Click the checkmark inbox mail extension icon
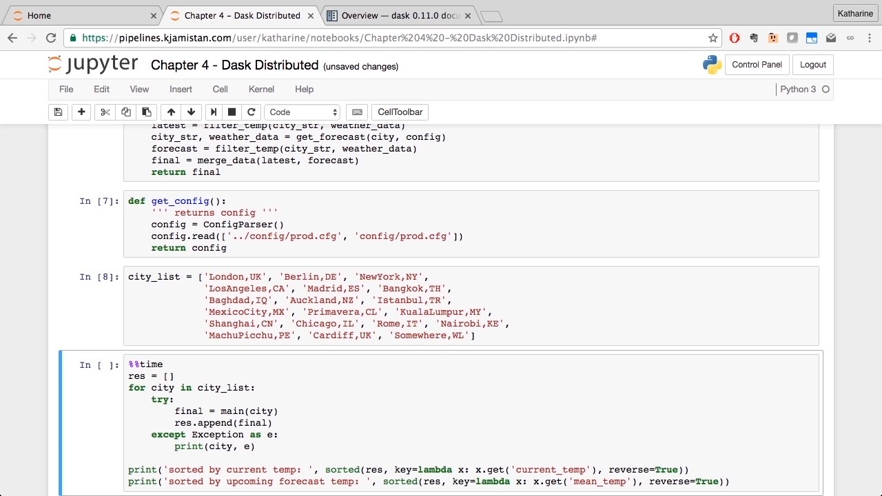 coord(831,38)
